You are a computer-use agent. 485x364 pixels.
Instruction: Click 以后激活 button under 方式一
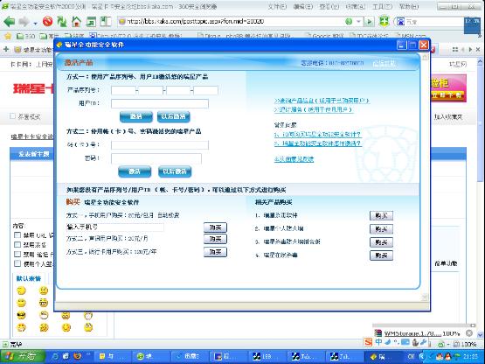(x=174, y=116)
